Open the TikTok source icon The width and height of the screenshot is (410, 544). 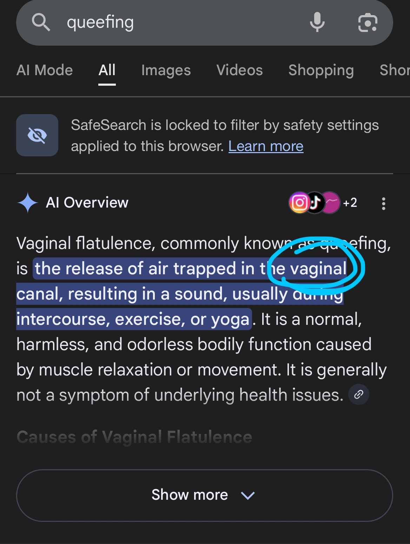[x=315, y=203]
